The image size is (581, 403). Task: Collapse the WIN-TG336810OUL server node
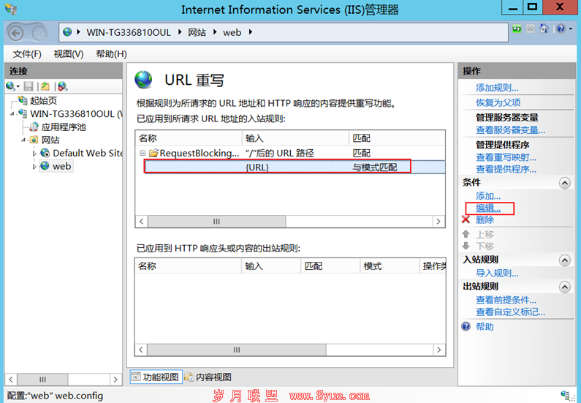click(12, 114)
